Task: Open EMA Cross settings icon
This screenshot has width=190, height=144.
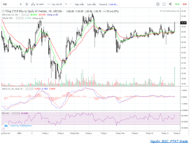Action: (25, 15)
